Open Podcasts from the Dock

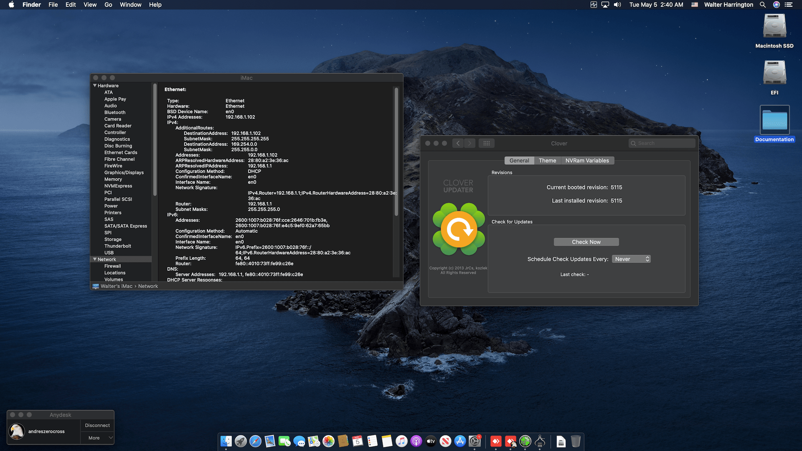coord(416,441)
